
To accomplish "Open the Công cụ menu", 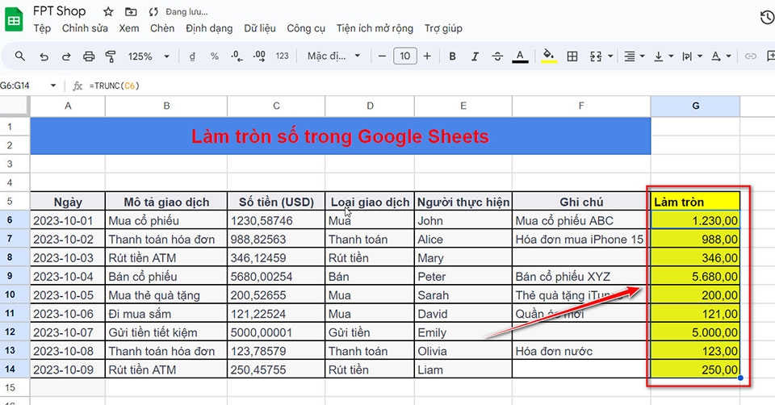I will point(306,29).
